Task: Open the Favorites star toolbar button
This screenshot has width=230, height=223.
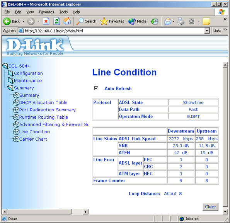Action: [x=112, y=21]
